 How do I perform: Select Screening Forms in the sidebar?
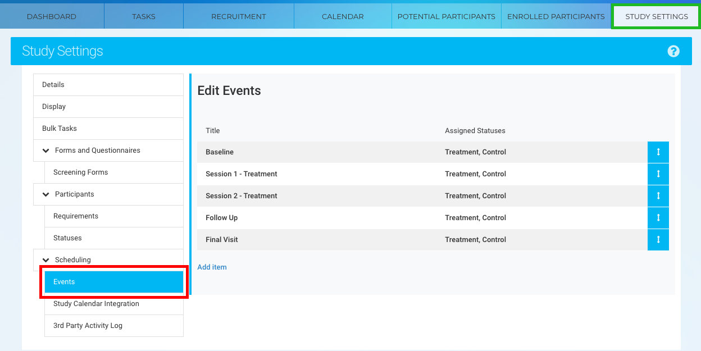coord(80,172)
